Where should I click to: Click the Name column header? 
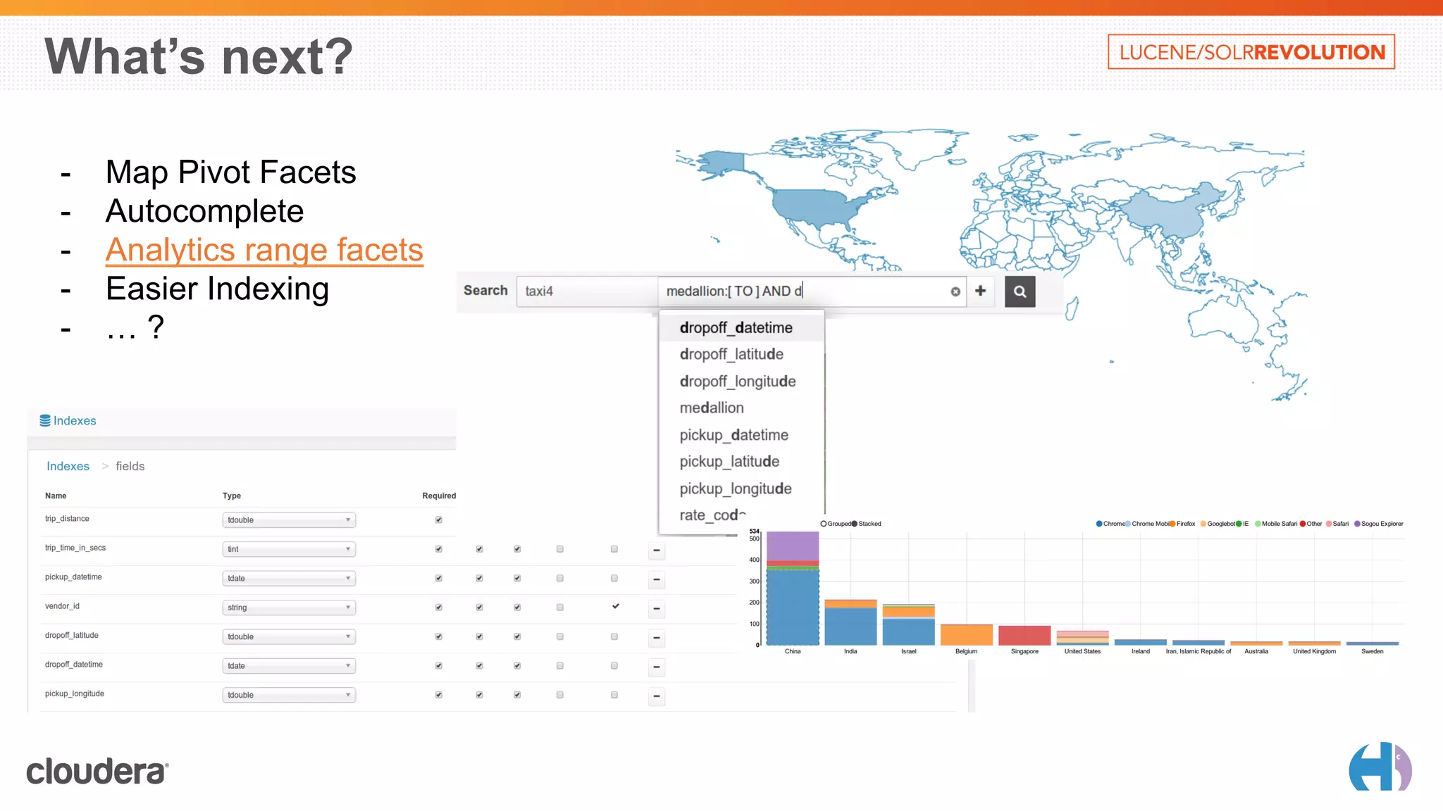pyautogui.click(x=56, y=496)
